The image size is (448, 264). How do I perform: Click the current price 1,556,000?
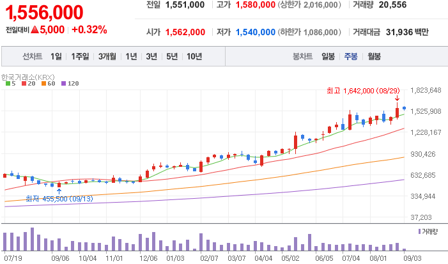tap(43, 12)
